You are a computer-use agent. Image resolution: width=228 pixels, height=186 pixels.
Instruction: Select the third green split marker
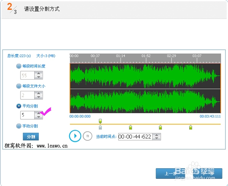coord(160,127)
